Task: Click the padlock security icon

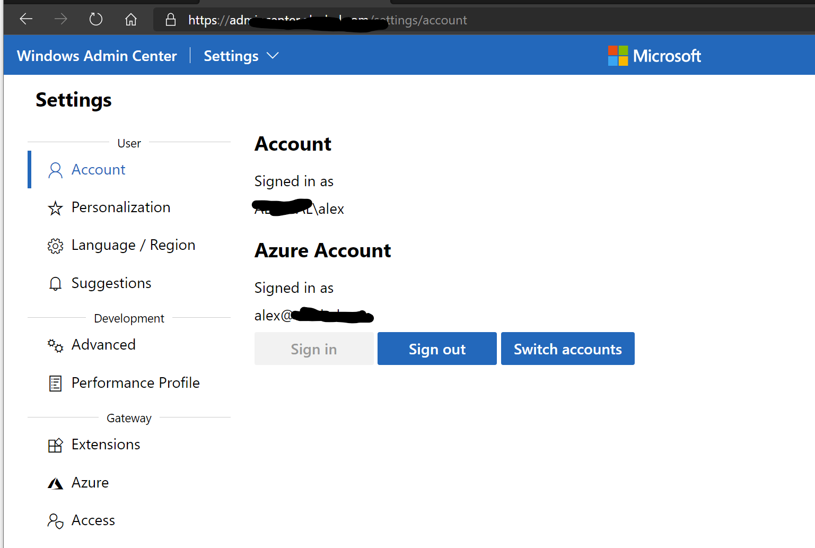Action: click(170, 19)
